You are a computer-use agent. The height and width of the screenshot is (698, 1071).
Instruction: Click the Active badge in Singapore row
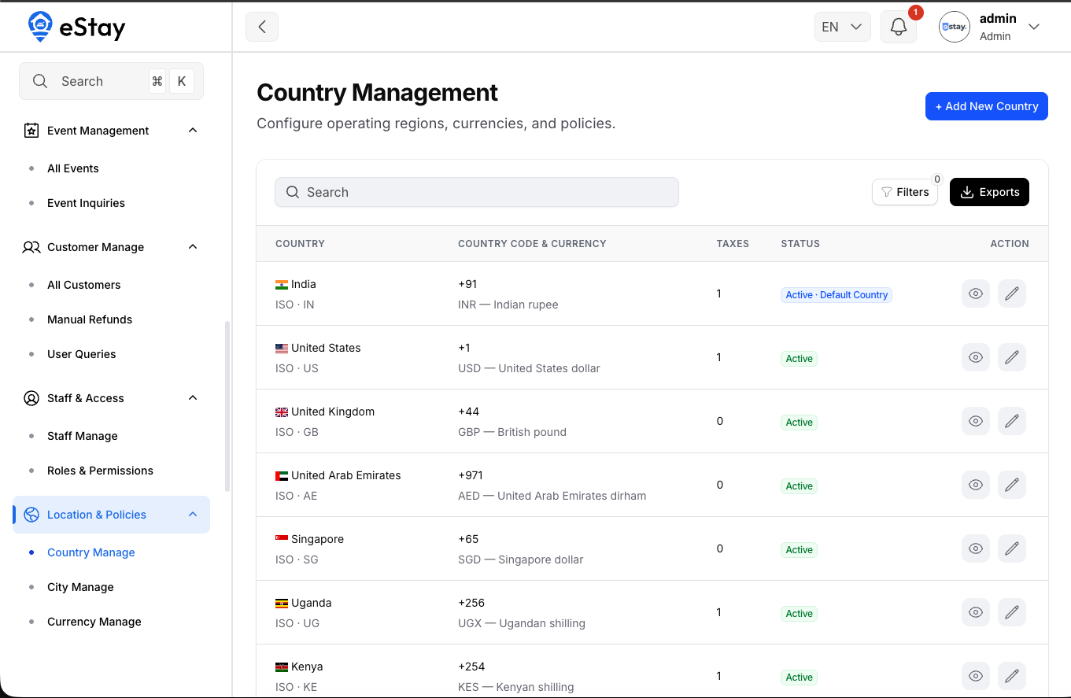(x=799, y=550)
